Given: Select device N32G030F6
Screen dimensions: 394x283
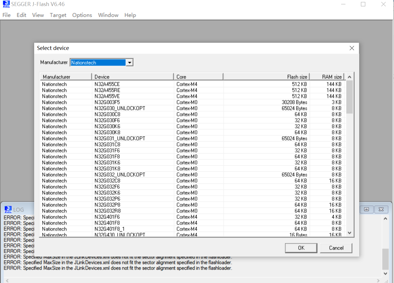Looking at the screenshot, I should 107,120.
